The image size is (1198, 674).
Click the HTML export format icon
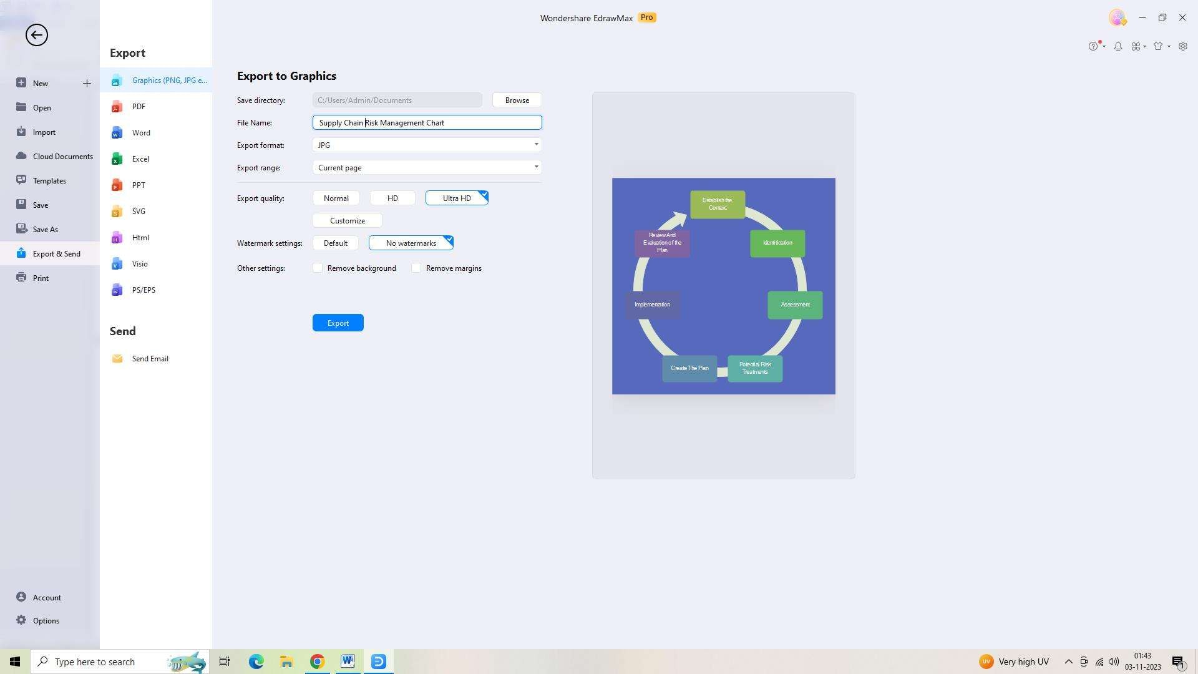117,237
